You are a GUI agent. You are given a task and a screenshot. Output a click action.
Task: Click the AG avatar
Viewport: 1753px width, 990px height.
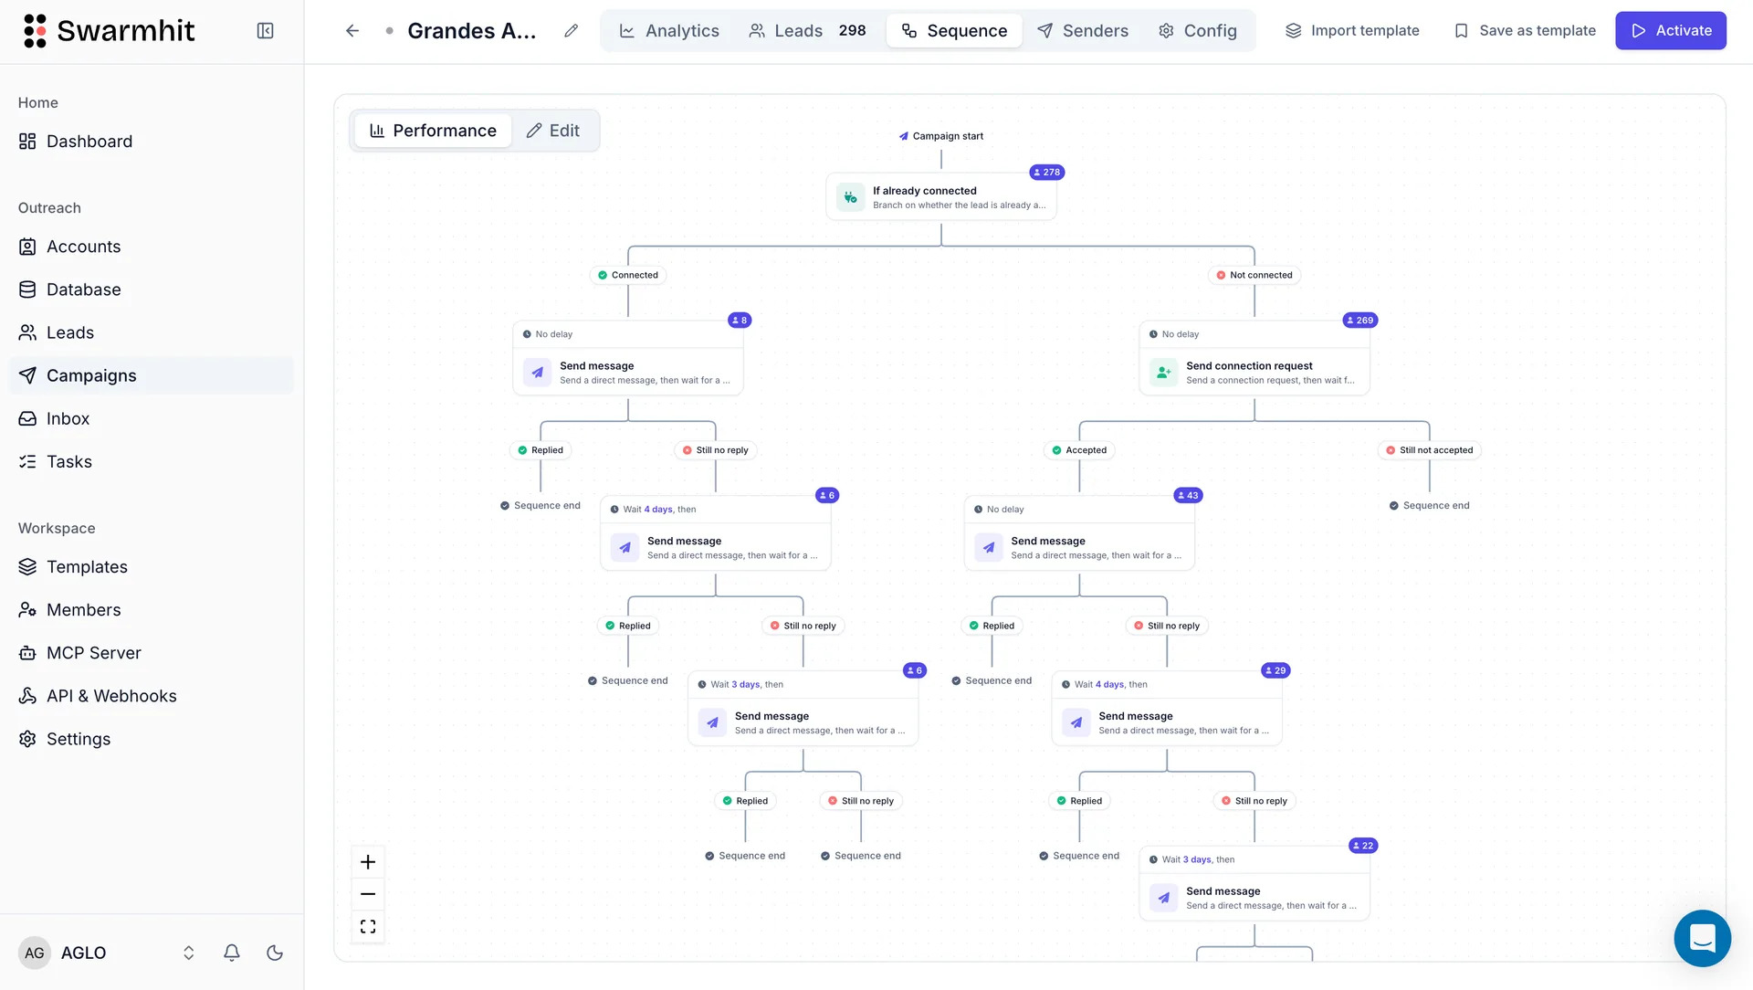pyautogui.click(x=35, y=953)
